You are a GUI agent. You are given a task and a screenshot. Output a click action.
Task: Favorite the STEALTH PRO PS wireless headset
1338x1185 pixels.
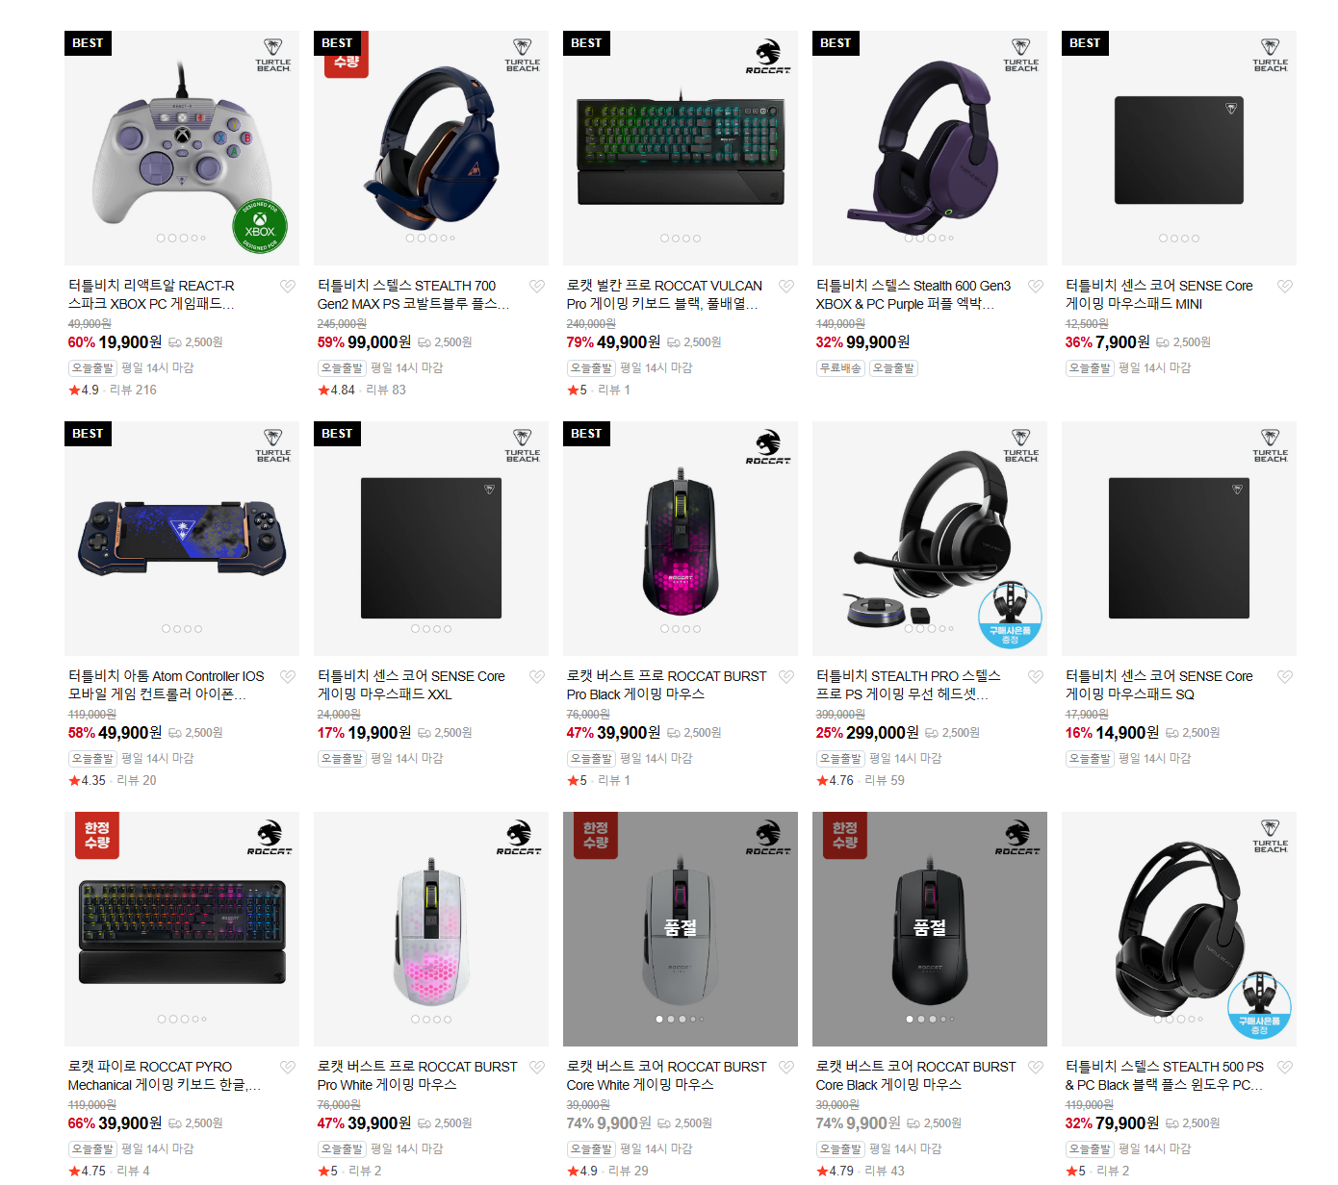click(1035, 676)
